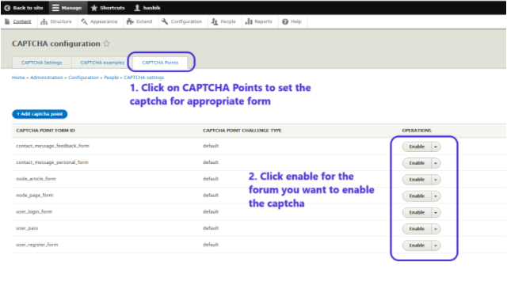The image size is (507, 285).
Task: Click the Shortcuts star icon
Action: click(94, 8)
